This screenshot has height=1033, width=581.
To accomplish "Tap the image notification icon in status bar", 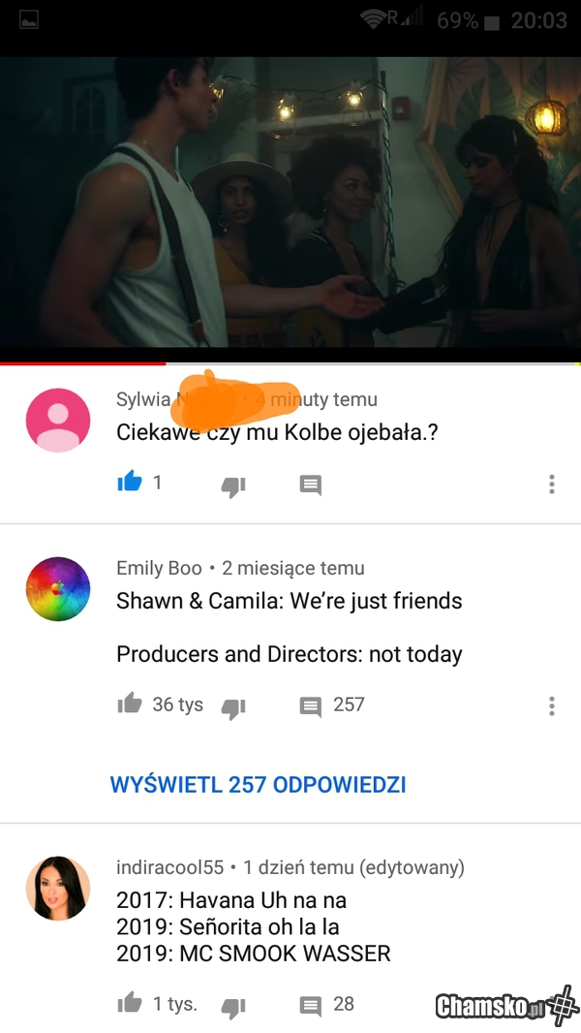I will [x=29, y=21].
